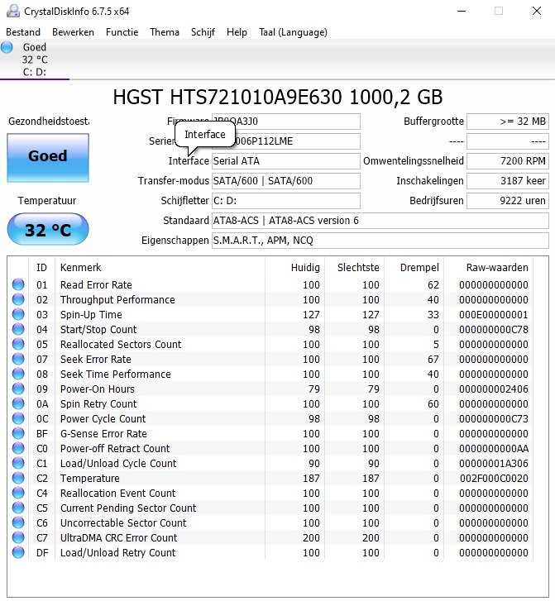Click the Buffergrootte >= 32 MB field
The width and height of the screenshot is (555, 601).
click(507, 122)
